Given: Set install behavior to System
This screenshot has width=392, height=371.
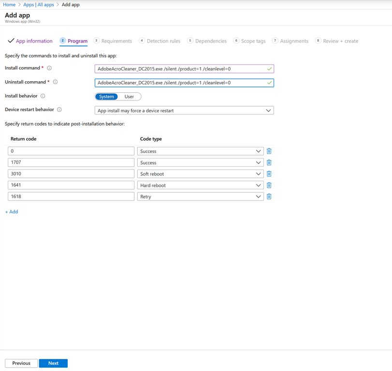Looking at the screenshot, I should (x=106, y=97).
